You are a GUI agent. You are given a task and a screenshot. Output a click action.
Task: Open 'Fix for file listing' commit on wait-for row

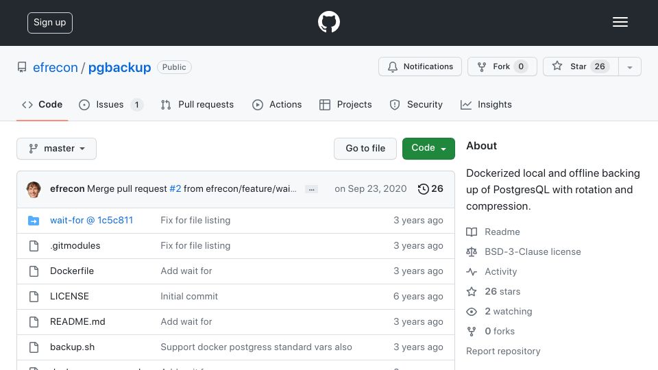(195, 220)
